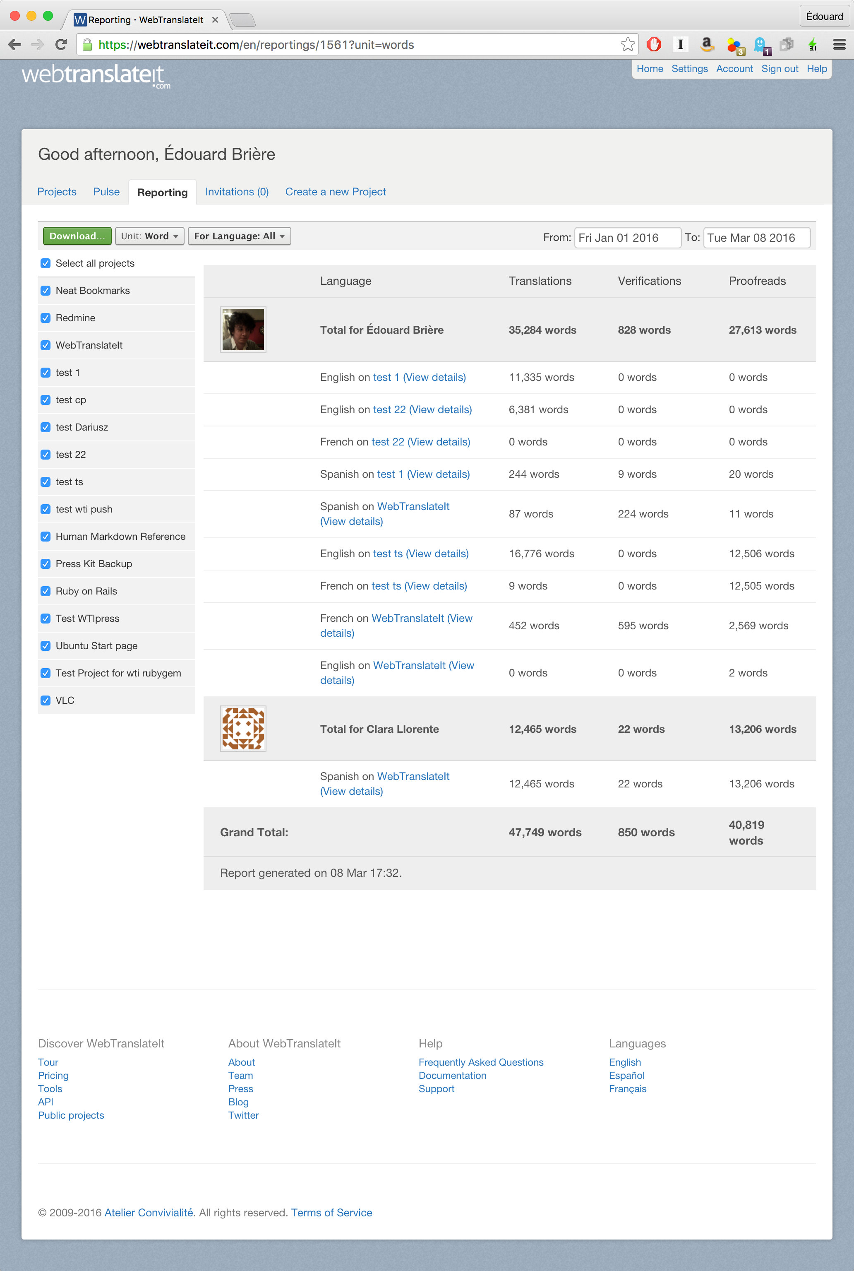The width and height of the screenshot is (854, 1271).
Task: Open the Chrome hamburger menu
Action: (x=839, y=45)
